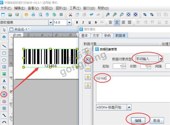
Task: Click the Open file icon
Action: [10, 14]
